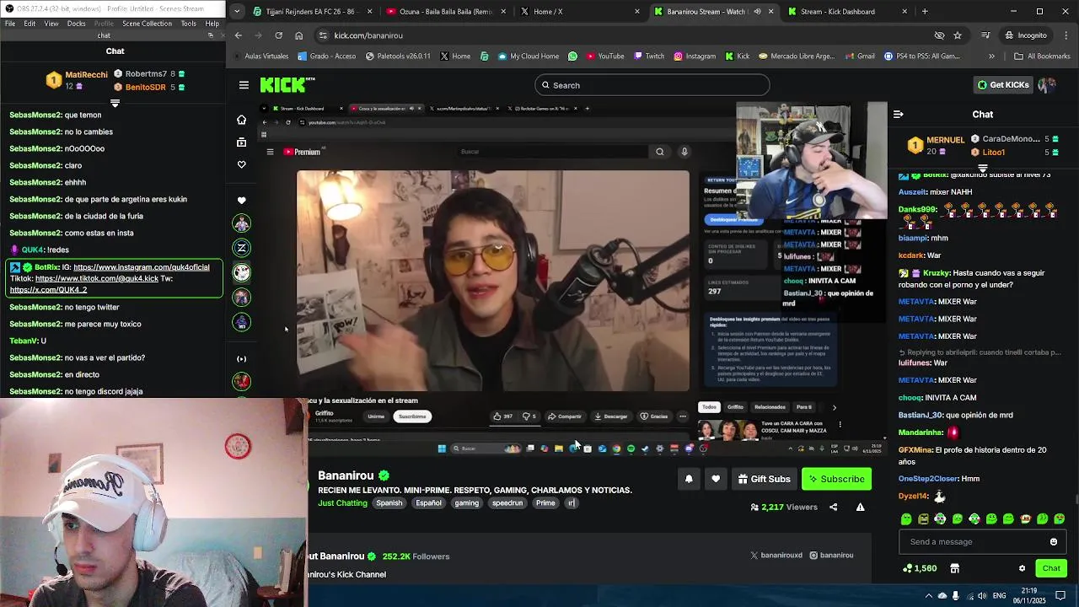Open chat settings gear icon
The height and width of the screenshot is (607, 1079).
click(x=1022, y=568)
